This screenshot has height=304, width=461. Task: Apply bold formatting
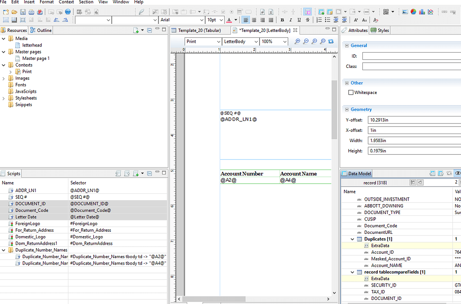pyautogui.click(x=282, y=20)
